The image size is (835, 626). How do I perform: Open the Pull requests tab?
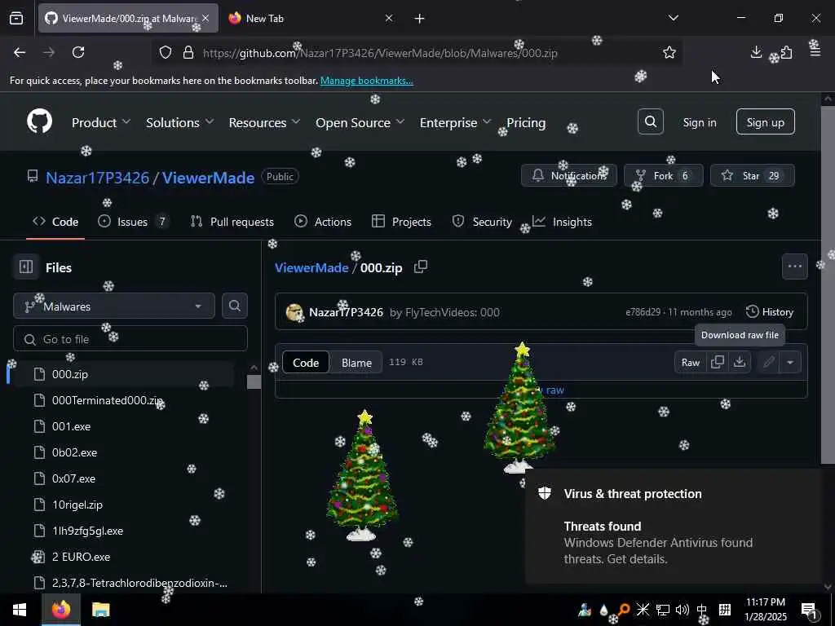click(x=232, y=222)
